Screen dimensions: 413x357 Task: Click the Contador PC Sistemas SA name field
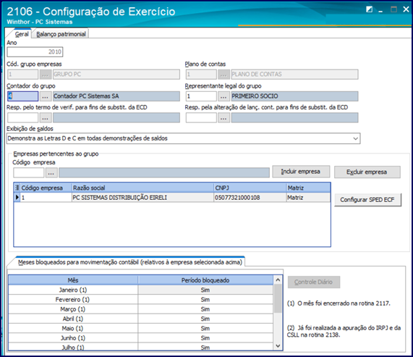[x=116, y=96]
